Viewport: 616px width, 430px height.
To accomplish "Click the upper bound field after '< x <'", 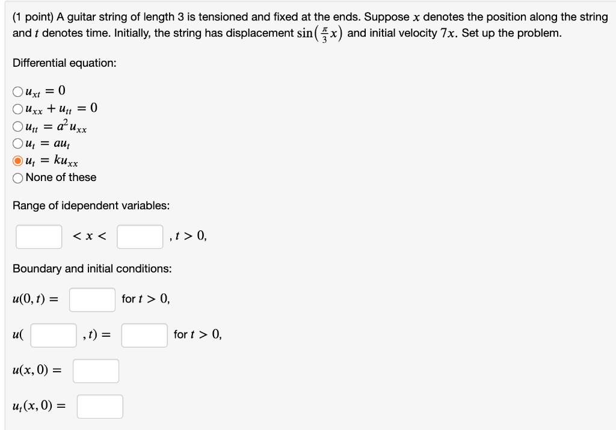I will 140,237.
